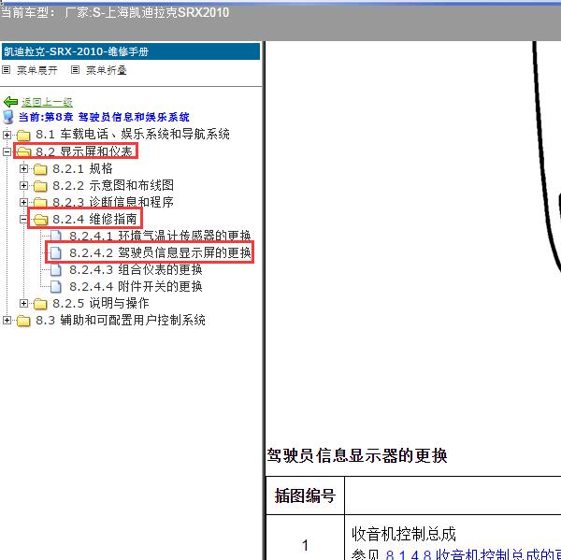Expand 8.3 辅助和可配置用户控制系统 plus box
This screenshot has width=561, height=560.
point(7,321)
